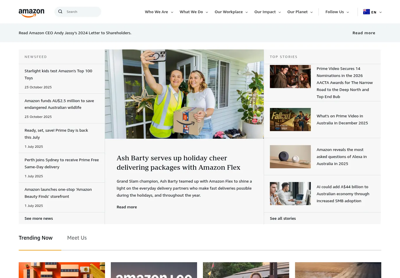
Task: Expand the Our Workplace menu
Action: (231, 12)
